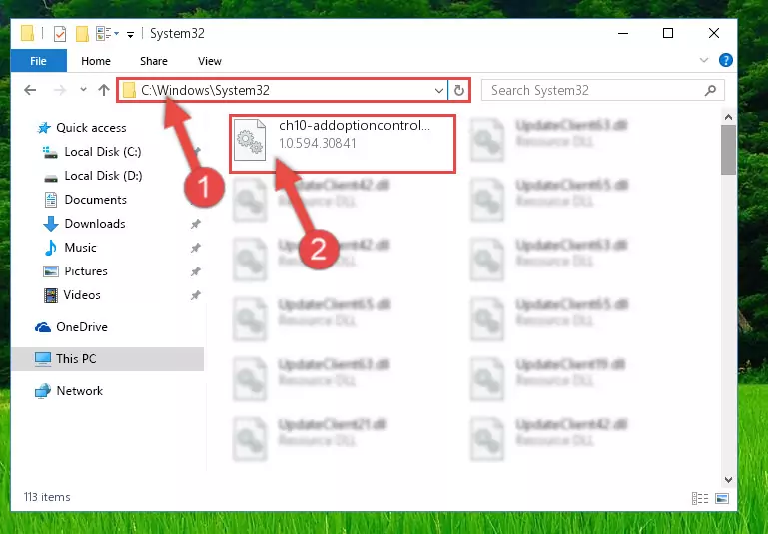Click the scrollbar up arrow
This screenshot has height=534, width=768.
coord(728,118)
